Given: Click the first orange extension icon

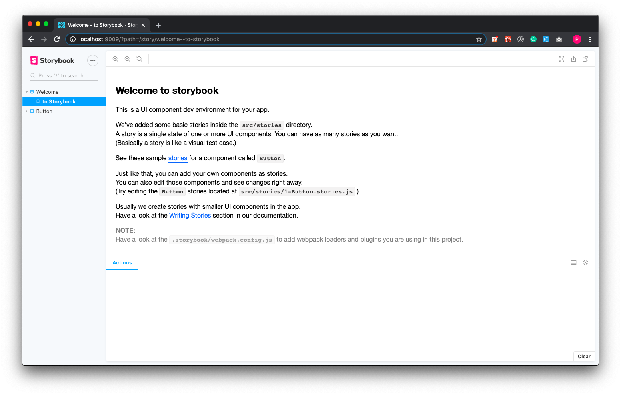Looking at the screenshot, I should [495, 39].
